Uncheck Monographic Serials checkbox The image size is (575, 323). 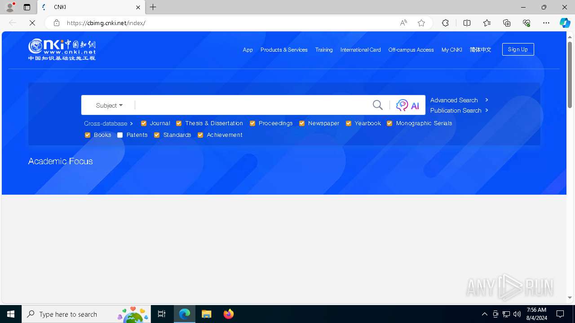click(x=389, y=123)
